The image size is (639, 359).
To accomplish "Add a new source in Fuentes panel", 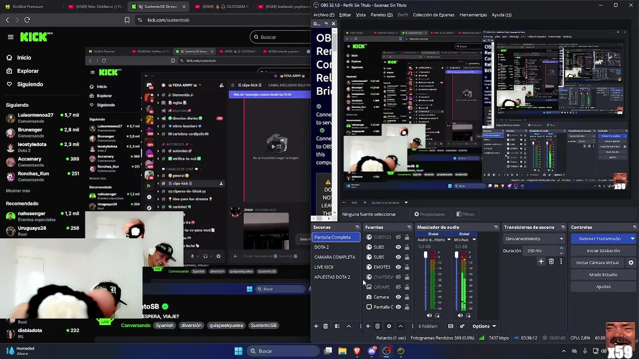I will click(368, 326).
